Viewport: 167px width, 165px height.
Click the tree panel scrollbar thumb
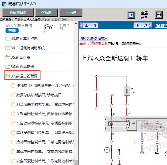pyautogui.click(x=76, y=162)
